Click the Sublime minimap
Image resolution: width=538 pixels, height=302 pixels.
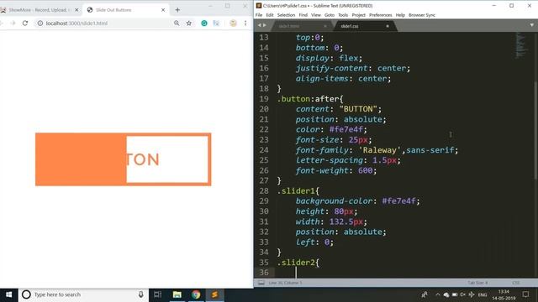click(520, 44)
